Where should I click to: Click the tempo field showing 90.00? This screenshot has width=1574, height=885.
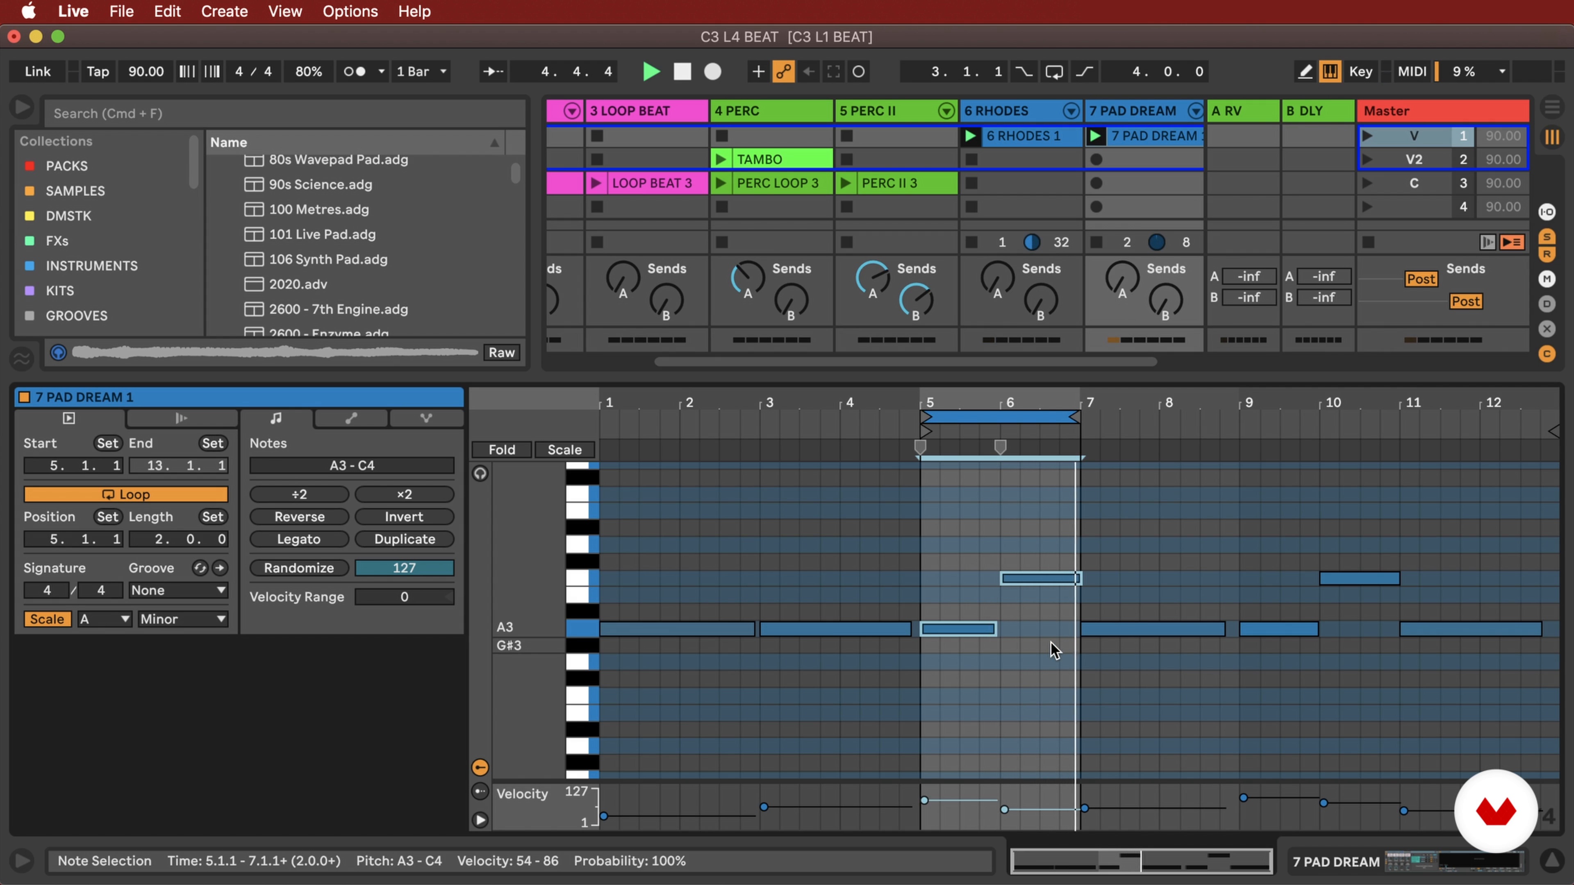pyautogui.click(x=146, y=71)
